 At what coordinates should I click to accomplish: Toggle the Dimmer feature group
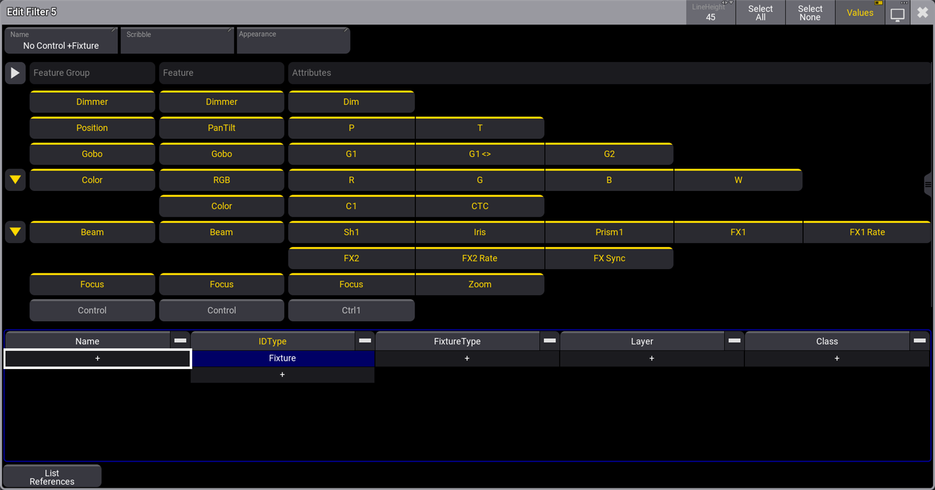(92, 102)
